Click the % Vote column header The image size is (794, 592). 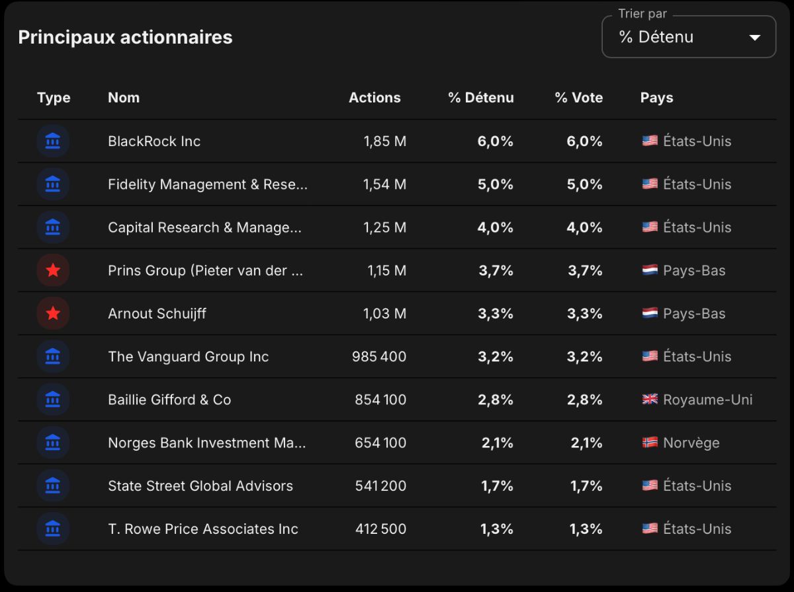click(579, 98)
